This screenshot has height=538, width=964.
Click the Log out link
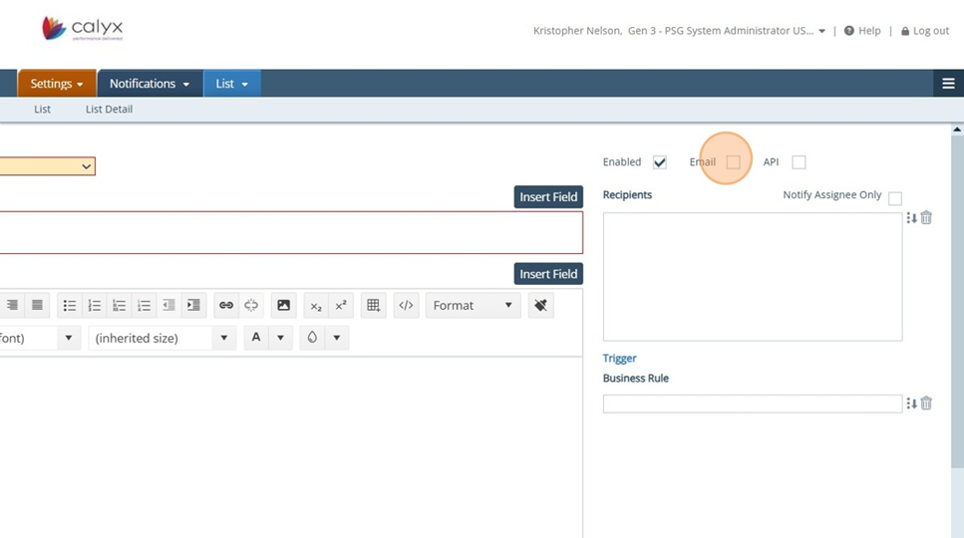coord(925,31)
